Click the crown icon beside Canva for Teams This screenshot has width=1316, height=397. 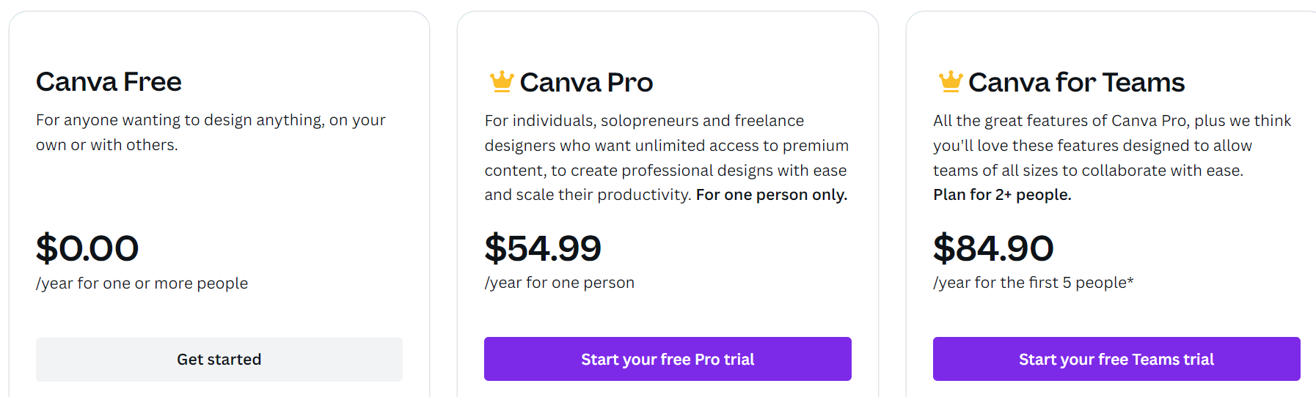point(951,81)
